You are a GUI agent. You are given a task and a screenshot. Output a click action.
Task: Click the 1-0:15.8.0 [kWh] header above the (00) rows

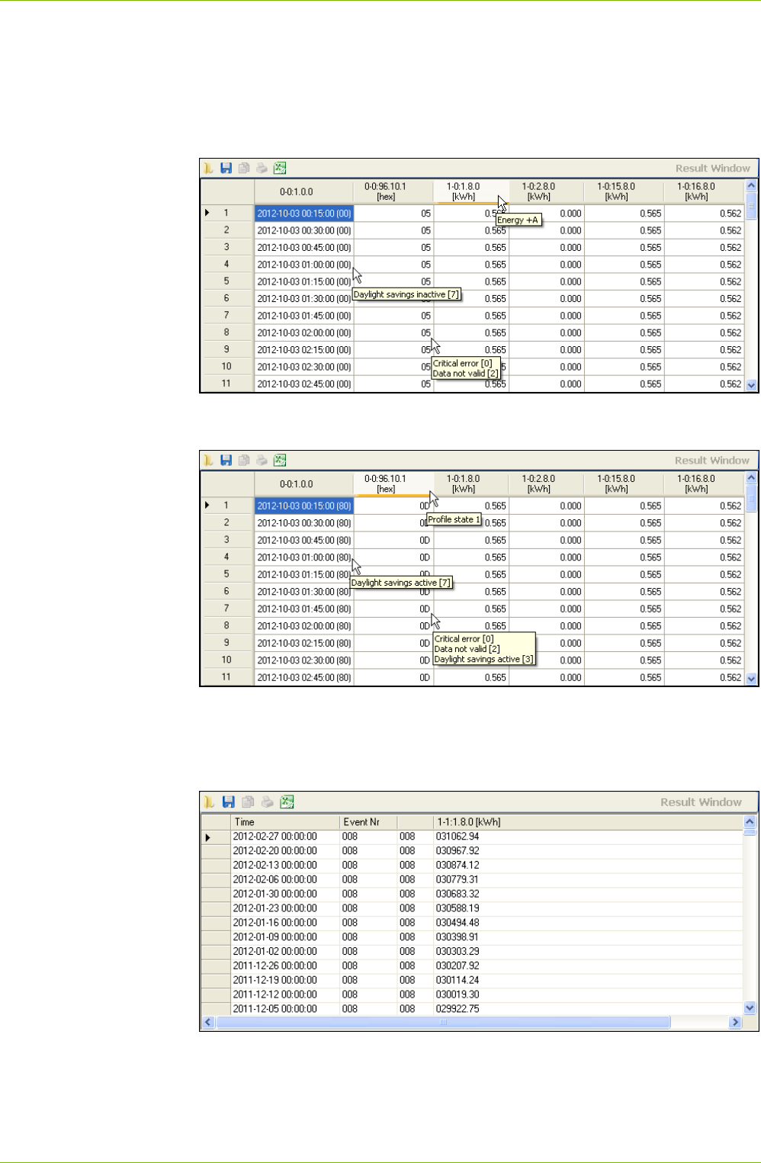[x=624, y=191]
